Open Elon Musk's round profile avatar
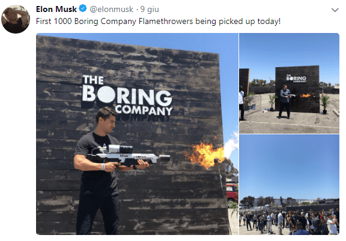This screenshot has width=346, height=241. pyautogui.click(x=16, y=19)
